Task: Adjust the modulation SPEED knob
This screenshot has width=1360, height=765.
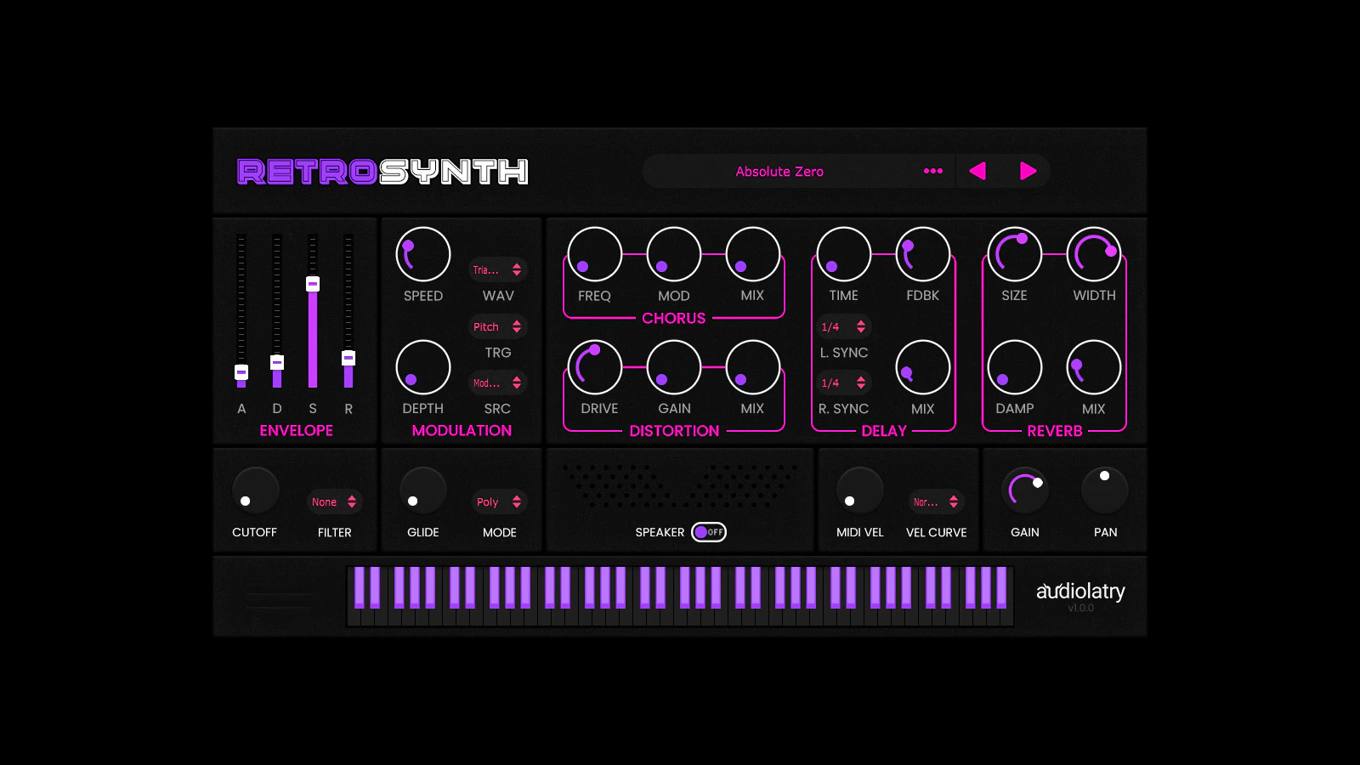Action: click(x=422, y=252)
